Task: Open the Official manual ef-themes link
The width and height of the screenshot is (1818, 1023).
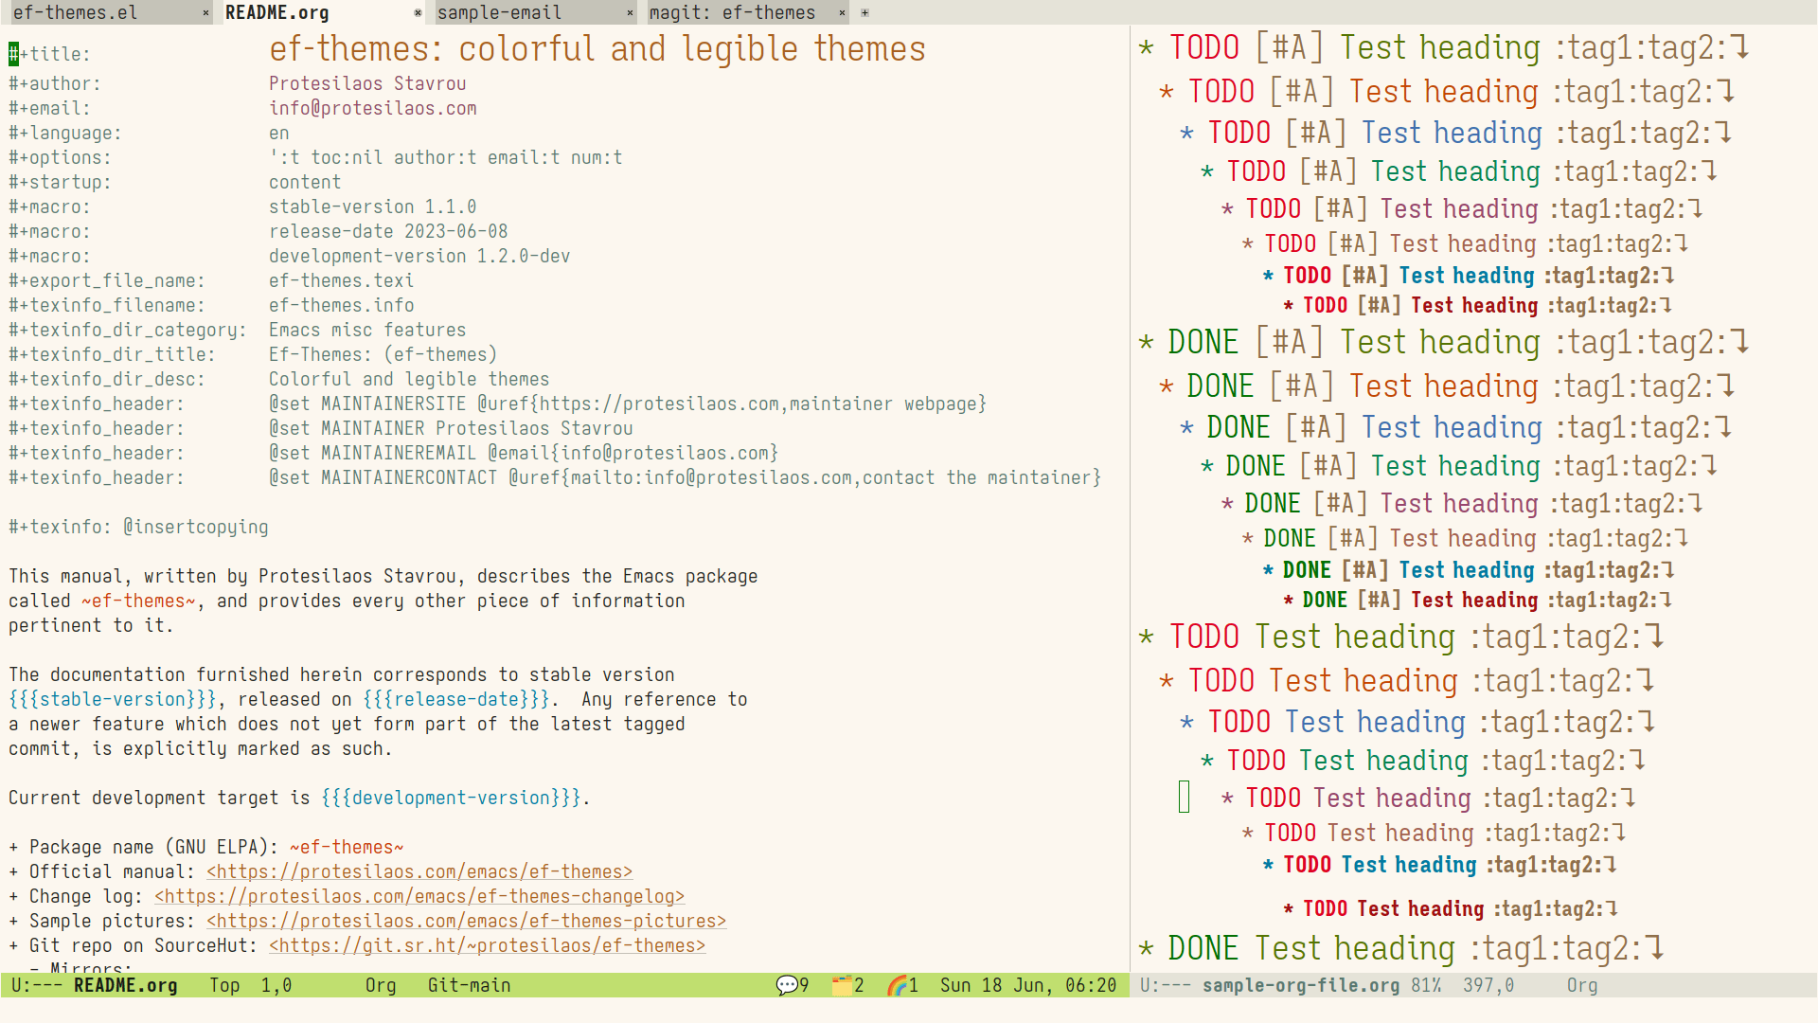Action: point(419,871)
